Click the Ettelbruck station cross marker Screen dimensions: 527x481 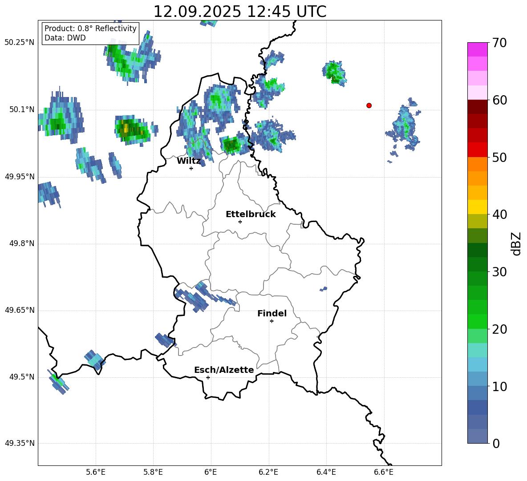[x=240, y=222]
